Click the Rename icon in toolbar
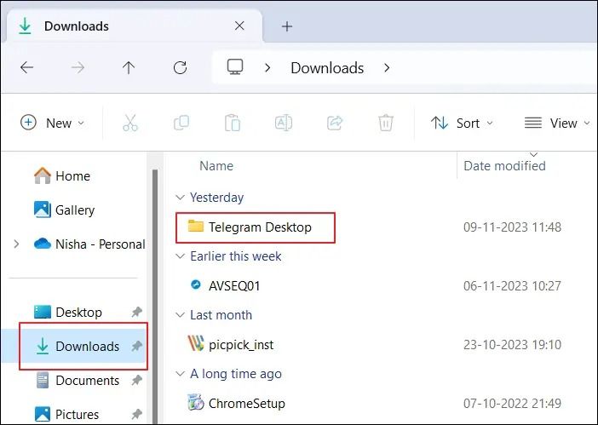The height and width of the screenshot is (425, 598). point(284,123)
